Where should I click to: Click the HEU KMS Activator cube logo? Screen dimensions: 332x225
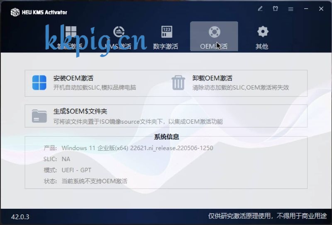[15, 12]
